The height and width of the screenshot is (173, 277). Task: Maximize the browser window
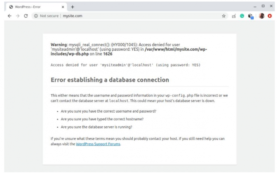(x=263, y=6)
